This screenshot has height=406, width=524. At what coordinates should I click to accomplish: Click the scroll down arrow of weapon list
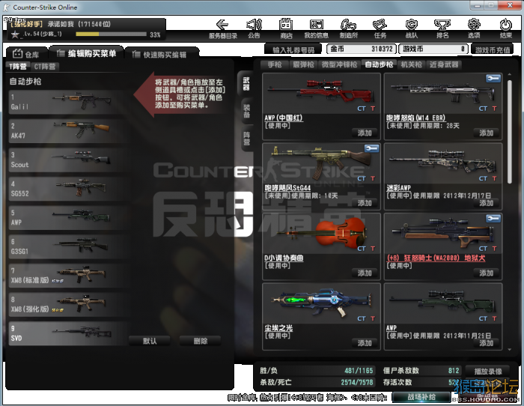point(509,350)
